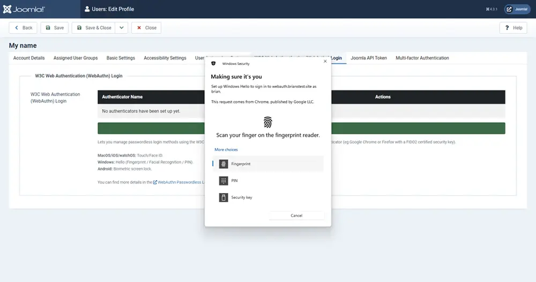Open the Joomla site preview button
The width and height of the screenshot is (536, 282).
(x=517, y=9)
